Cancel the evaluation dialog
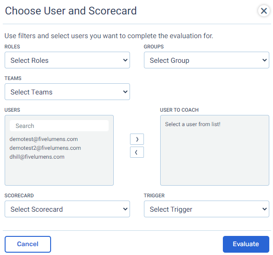This screenshot has width=273, height=255. click(28, 244)
